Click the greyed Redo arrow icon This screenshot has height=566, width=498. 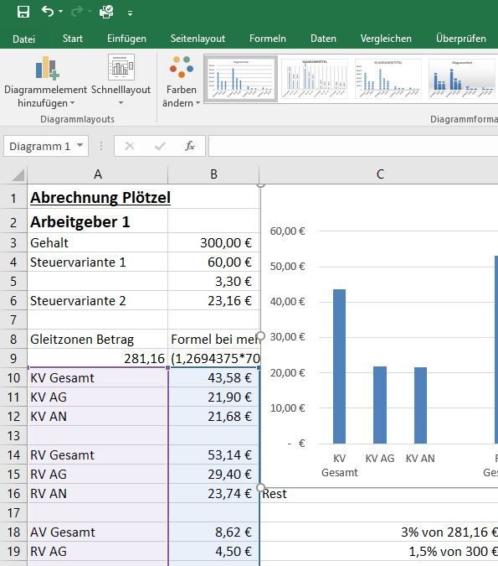(77, 12)
